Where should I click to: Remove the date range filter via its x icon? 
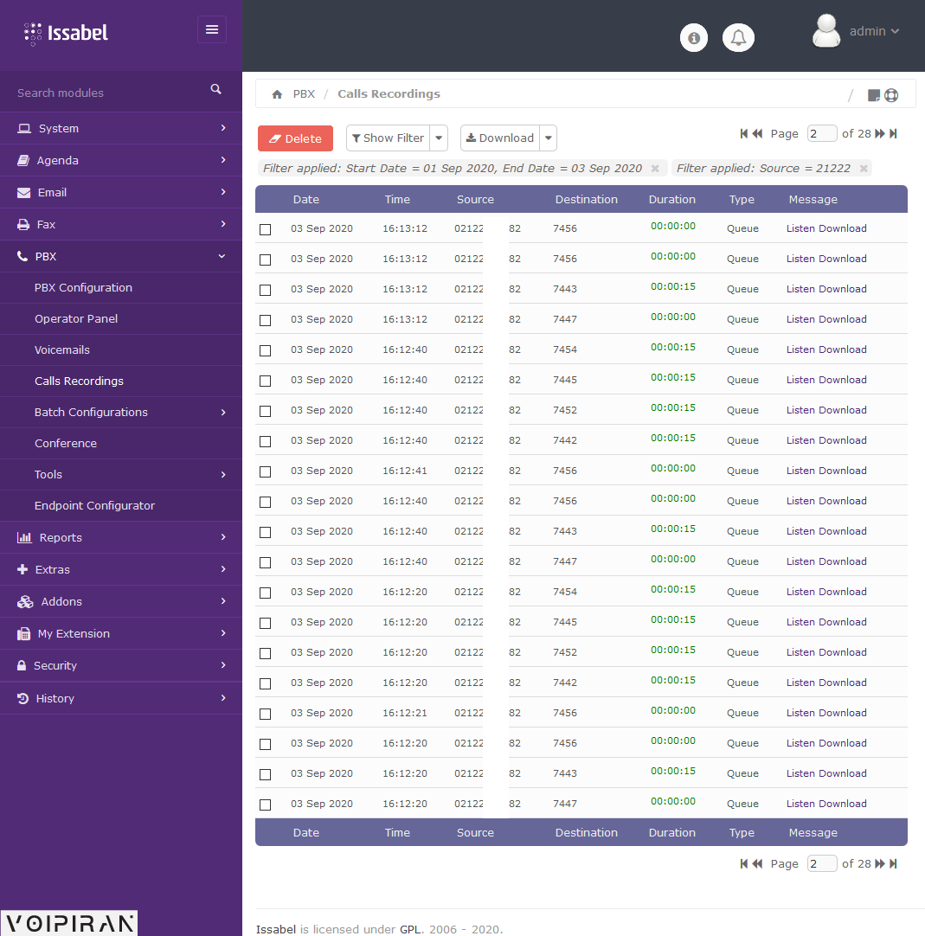tap(655, 169)
